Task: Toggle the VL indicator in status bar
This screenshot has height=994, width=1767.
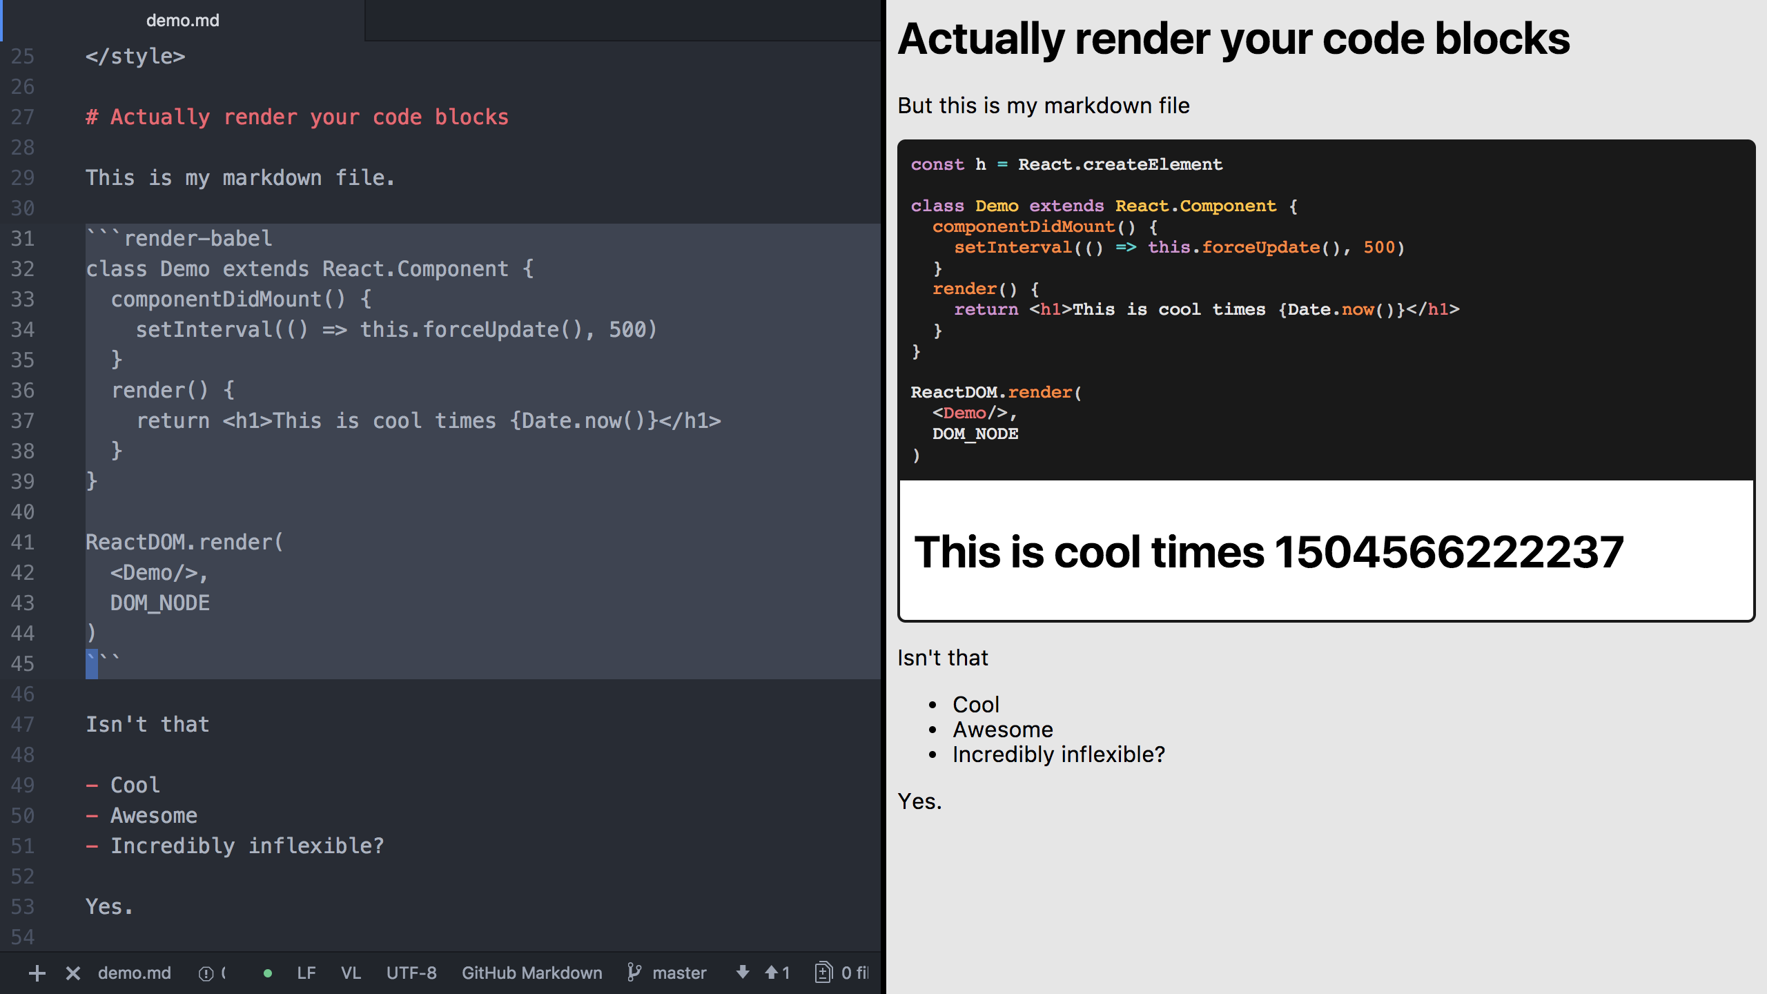Action: tap(351, 973)
